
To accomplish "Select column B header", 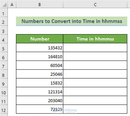I will [39, 5].
